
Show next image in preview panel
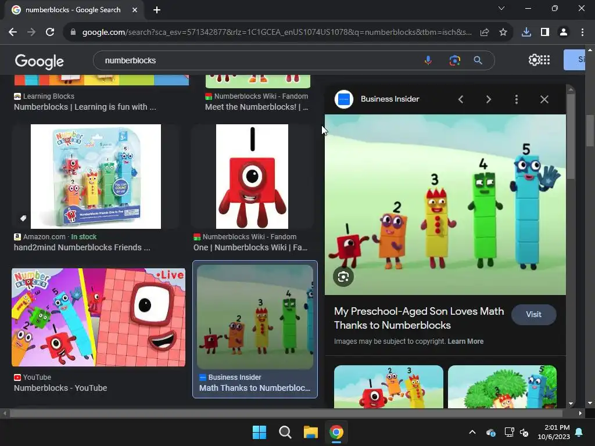click(488, 99)
